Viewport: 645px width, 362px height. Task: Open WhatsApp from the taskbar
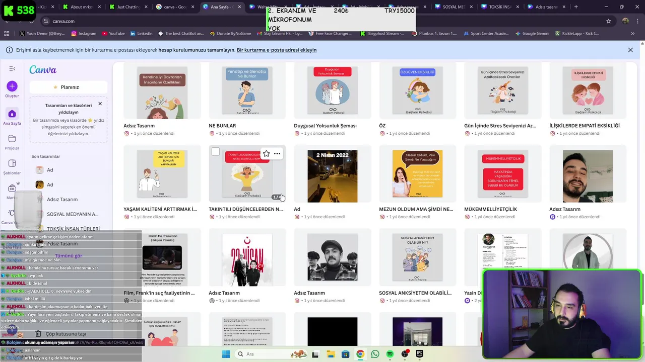click(x=375, y=354)
